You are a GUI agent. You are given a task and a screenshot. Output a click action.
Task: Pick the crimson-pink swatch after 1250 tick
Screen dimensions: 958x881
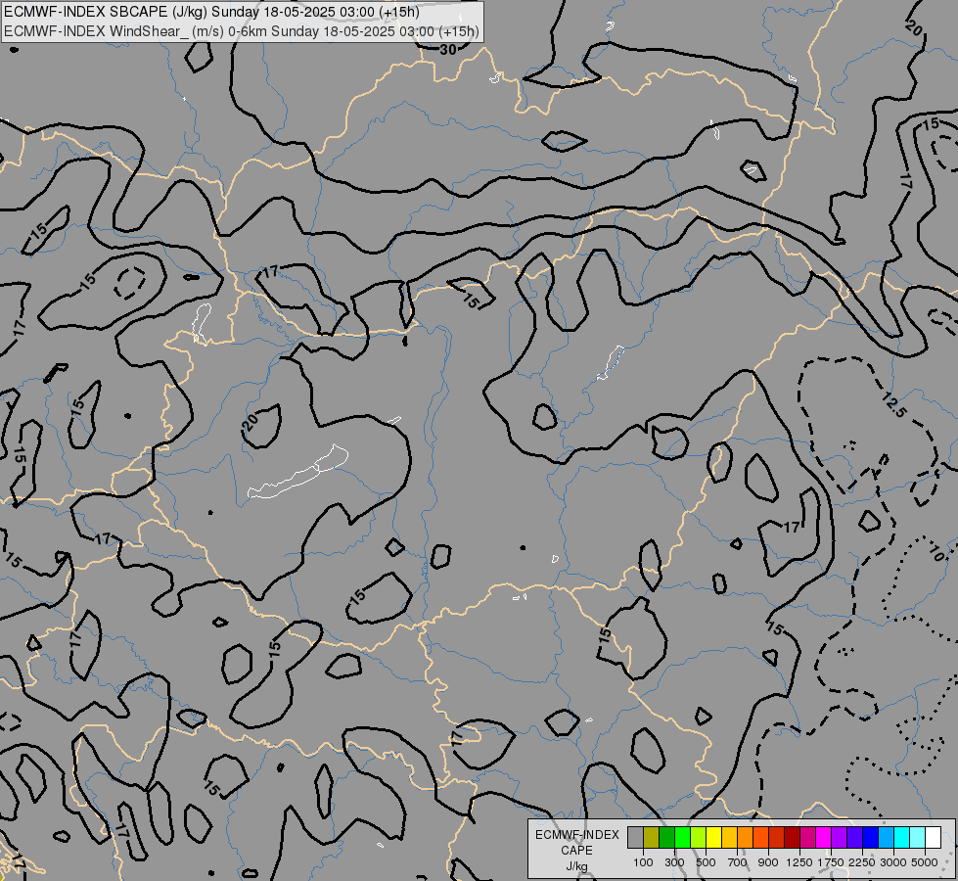[x=807, y=837]
